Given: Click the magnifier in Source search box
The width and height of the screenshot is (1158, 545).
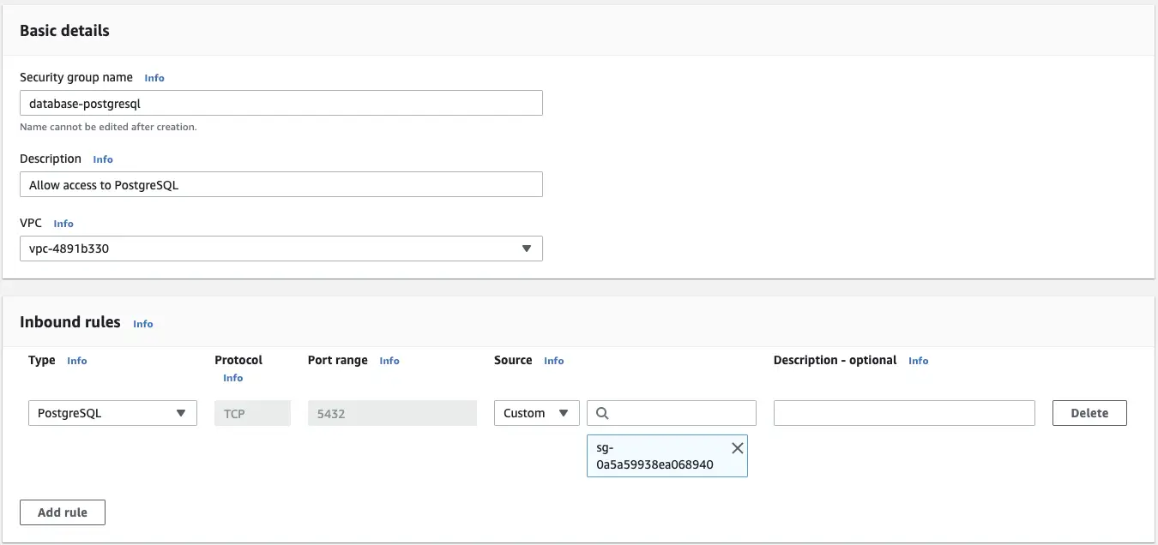Looking at the screenshot, I should 602,413.
